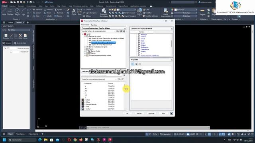
Task: Open the Paramétrique ribbon tab
Action: click(31, 6)
